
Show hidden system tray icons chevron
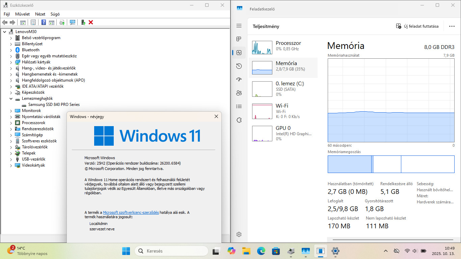[386, 251]
